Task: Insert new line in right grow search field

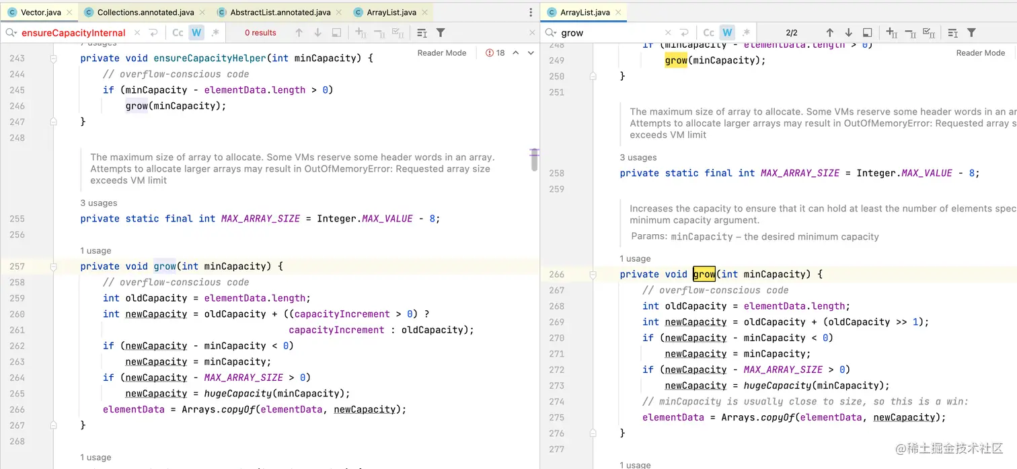Action: pos(684,32)
